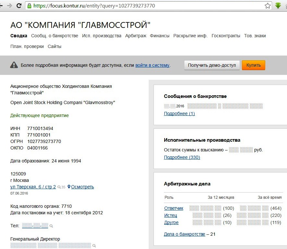Click the address date 07.06.2016

point(19,193)
